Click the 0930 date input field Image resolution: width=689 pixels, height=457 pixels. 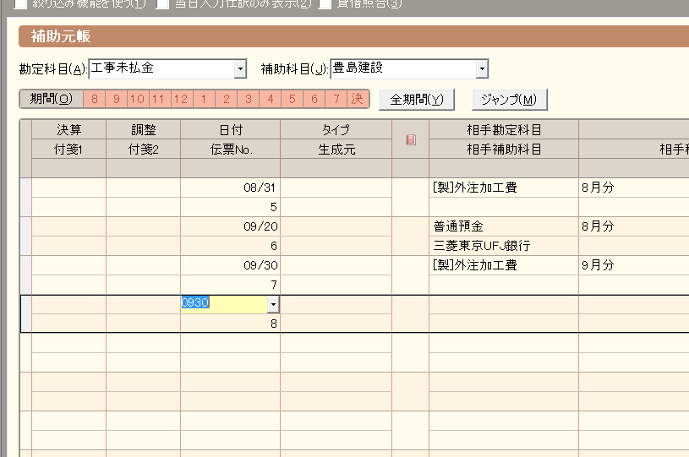223,304
